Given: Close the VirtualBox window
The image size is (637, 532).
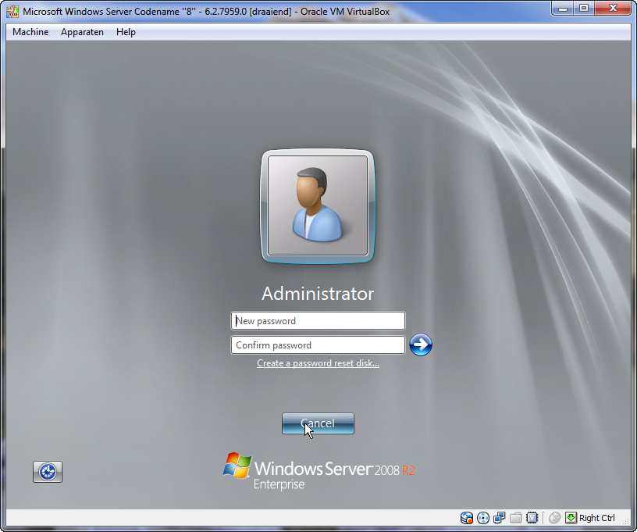Looking at the screenshot, I should click(x=613, y=8).
